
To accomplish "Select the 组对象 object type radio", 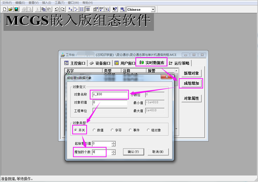I will point(154,130).
